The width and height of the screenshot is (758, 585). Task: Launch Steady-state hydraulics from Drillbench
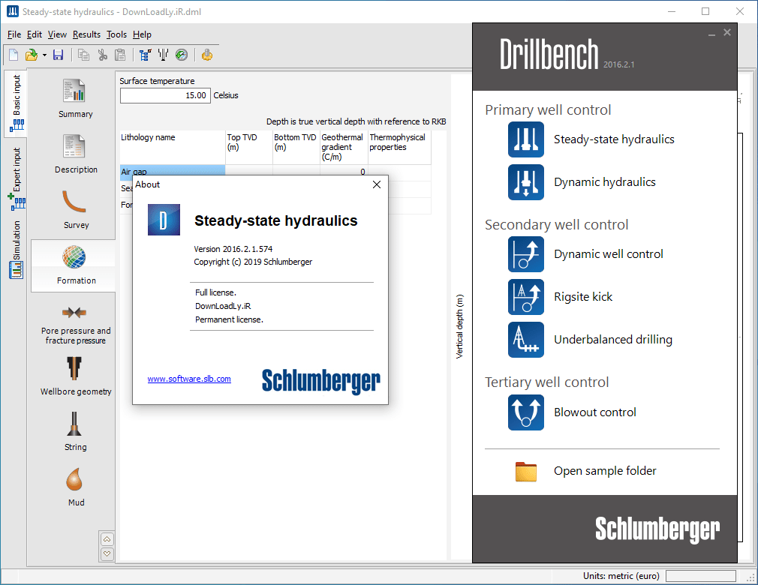(x=615, y=139)
